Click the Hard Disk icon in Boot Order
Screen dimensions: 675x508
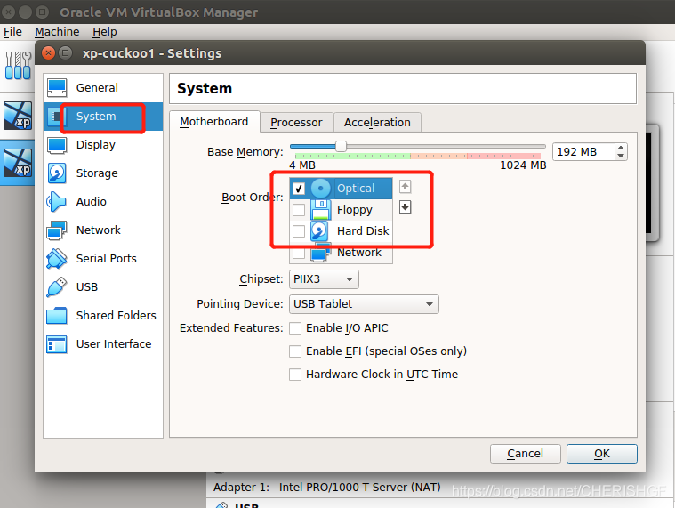319,230
